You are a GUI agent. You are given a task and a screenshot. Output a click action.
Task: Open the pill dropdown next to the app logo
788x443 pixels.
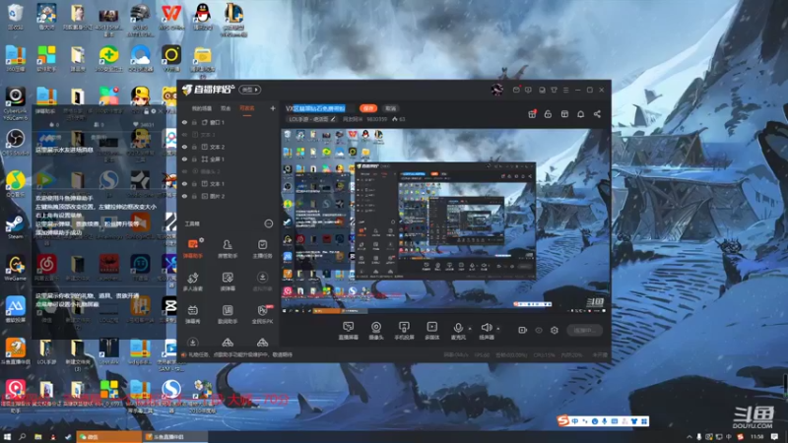coord(250,90)
